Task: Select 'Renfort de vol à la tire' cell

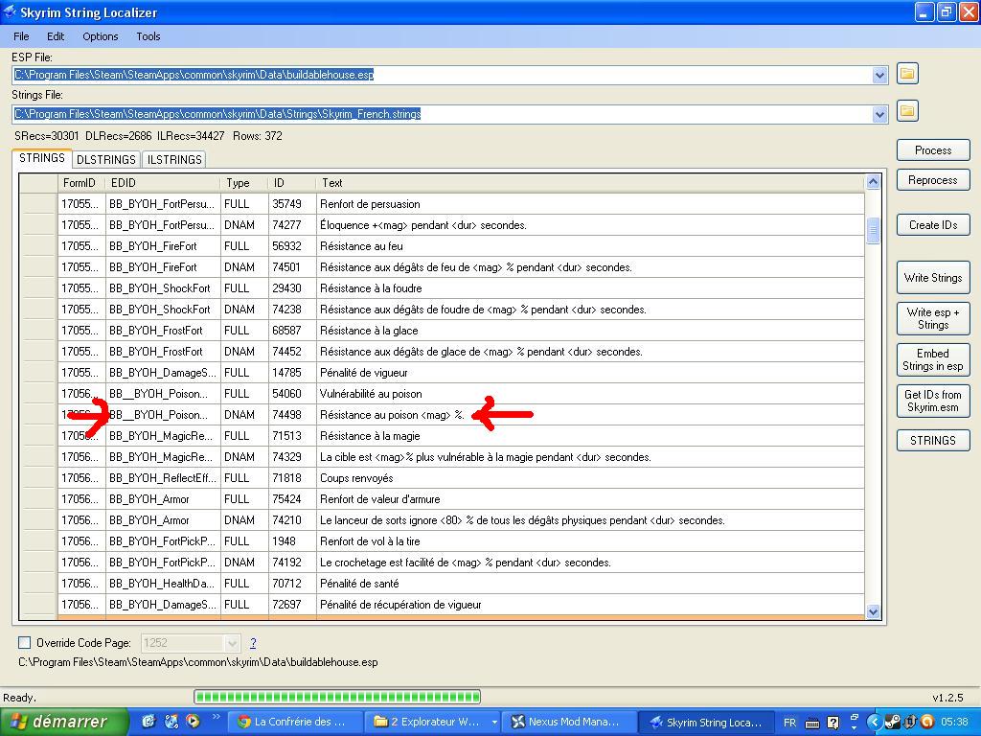Action: (590, 541)
